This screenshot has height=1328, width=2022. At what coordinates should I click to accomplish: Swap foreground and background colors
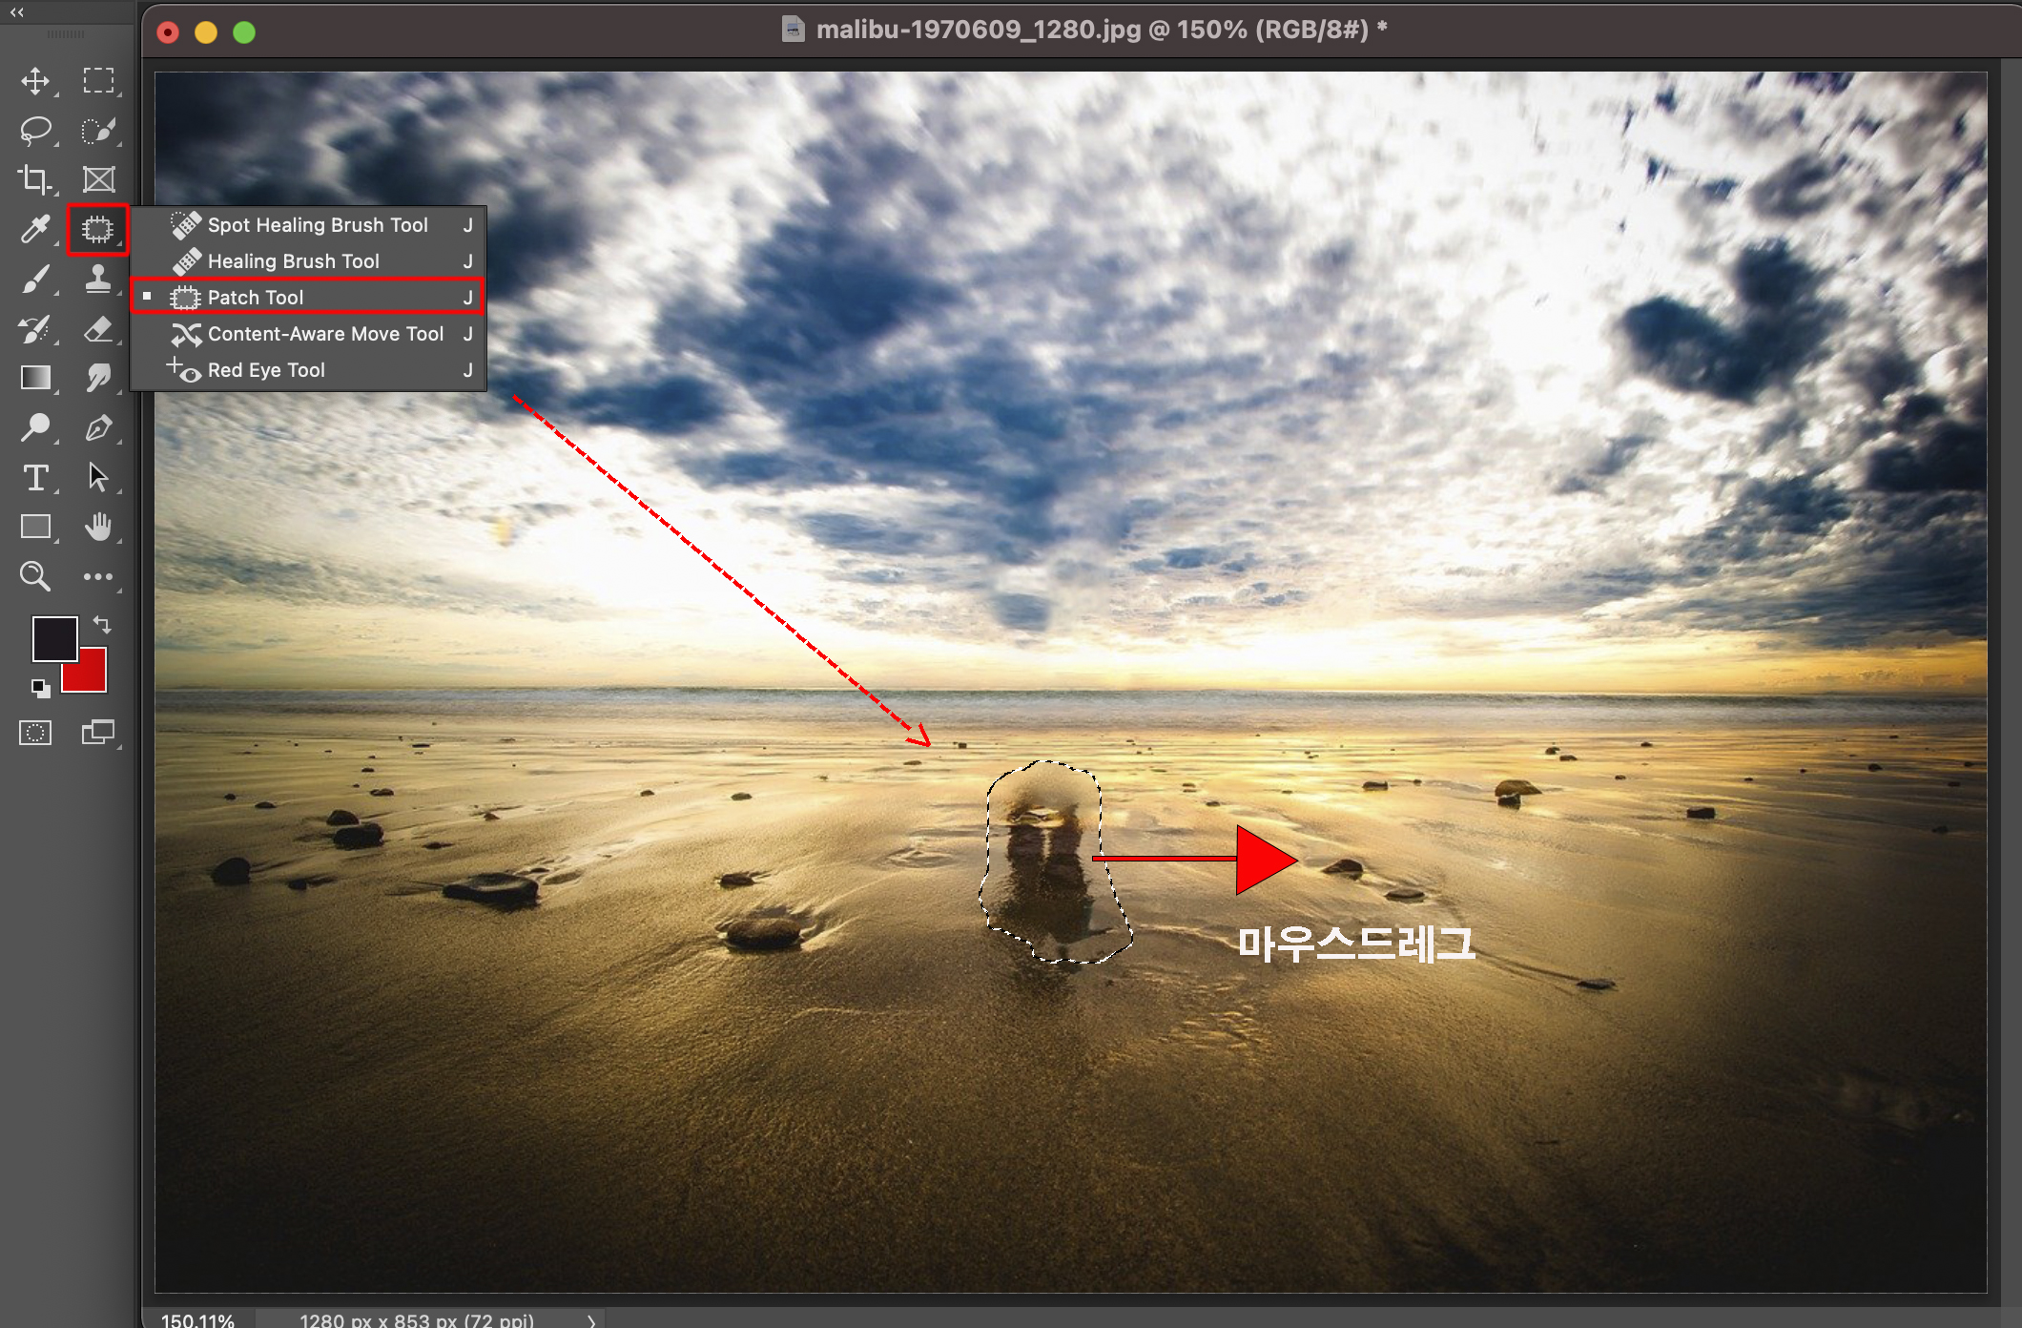(102, 625)
